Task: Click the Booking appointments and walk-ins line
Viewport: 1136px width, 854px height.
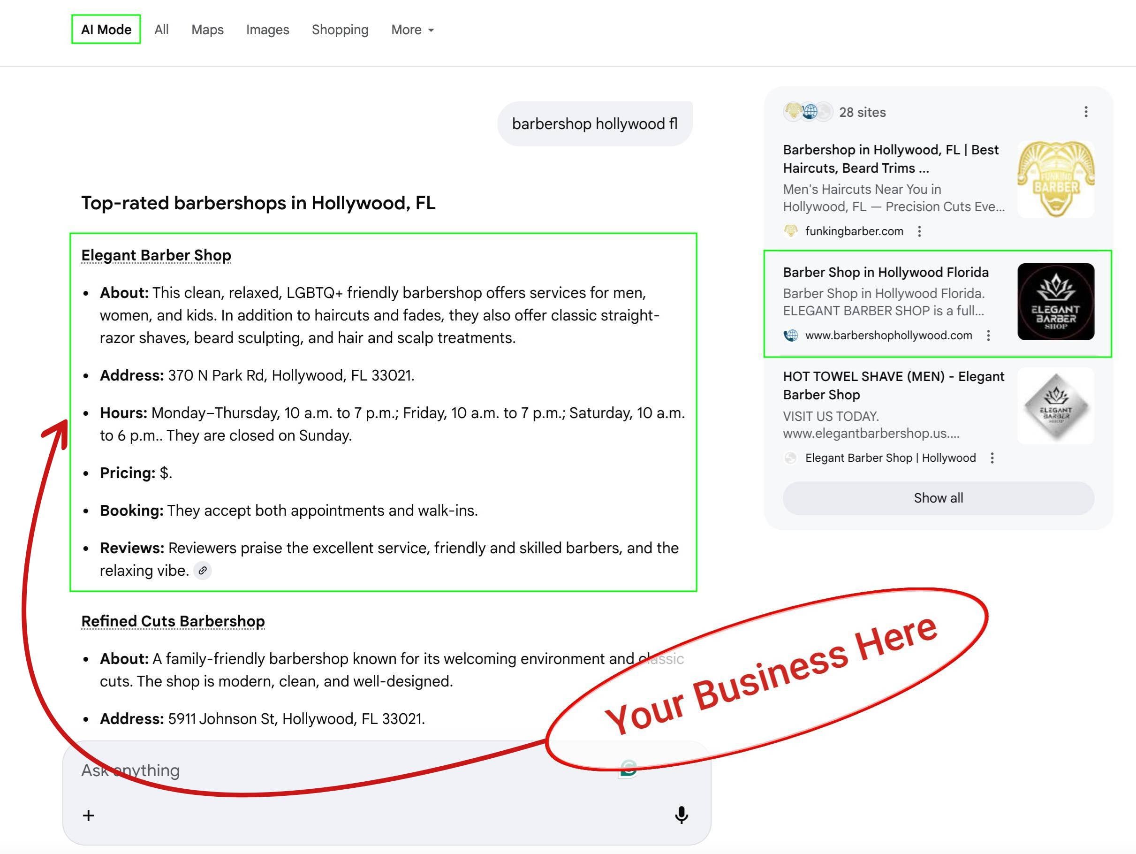Action: 289,511
